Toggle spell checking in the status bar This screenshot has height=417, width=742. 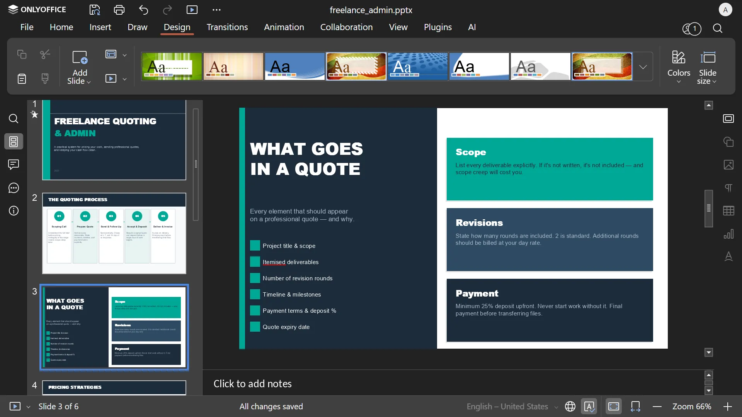(589, 406)
